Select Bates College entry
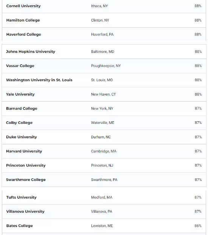The image size is (208, 235). [20, 226]
